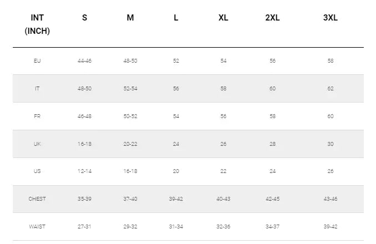This screenshot has width=376, height=244.
Task: Click the EU row label
Action: [x=37, y=60]
